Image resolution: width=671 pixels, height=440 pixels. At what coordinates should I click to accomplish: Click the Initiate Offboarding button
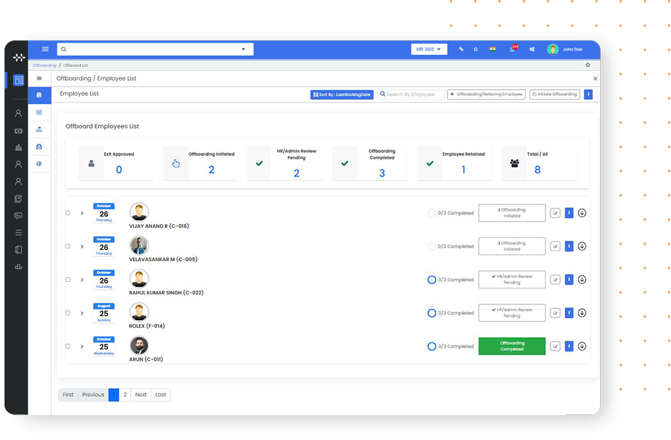pos(554,94)
